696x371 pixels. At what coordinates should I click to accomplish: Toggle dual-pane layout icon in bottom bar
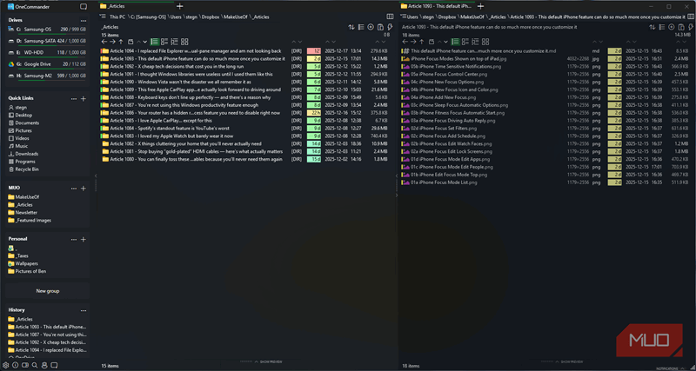click(25, 365)
